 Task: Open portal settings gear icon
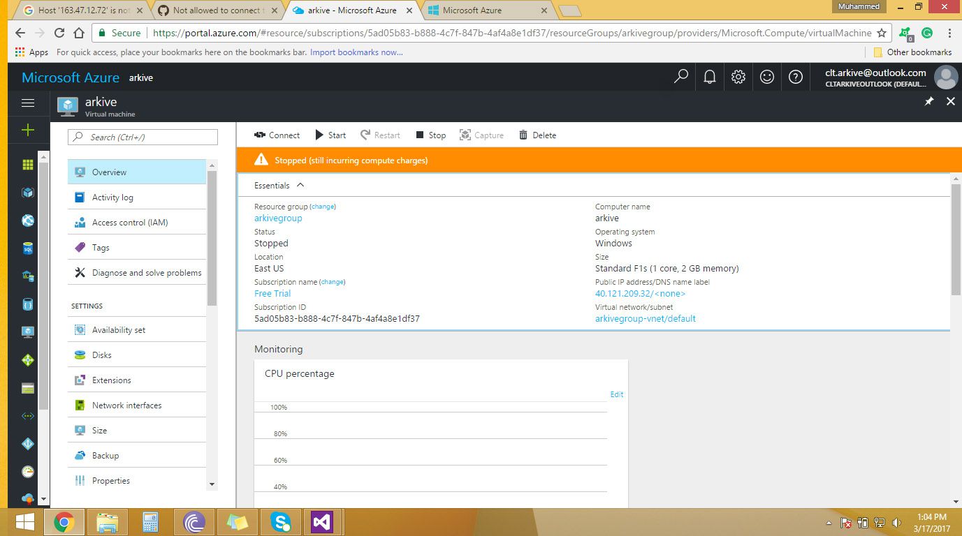[738, 77]
